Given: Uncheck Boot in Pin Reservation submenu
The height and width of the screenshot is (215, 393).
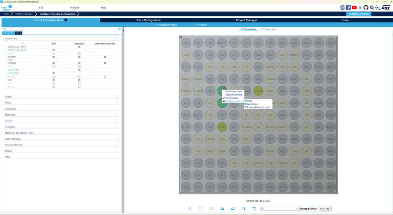Looking at the screenshot, I should [245, 101].
